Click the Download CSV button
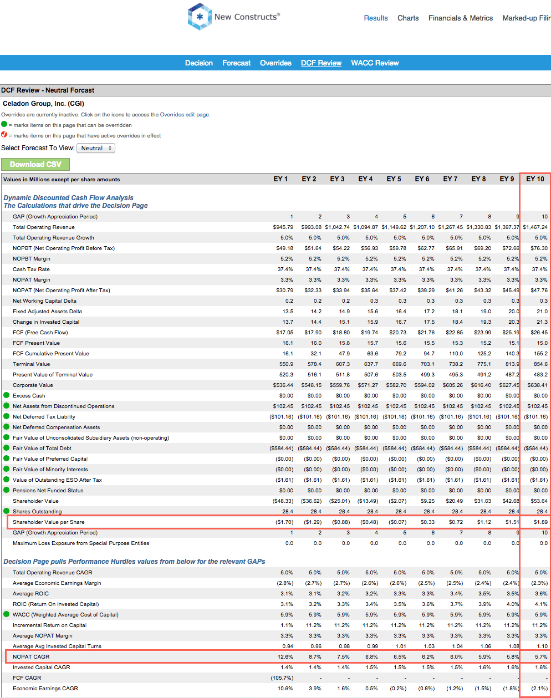Screen dimensions: 551x698 [35, 164]
